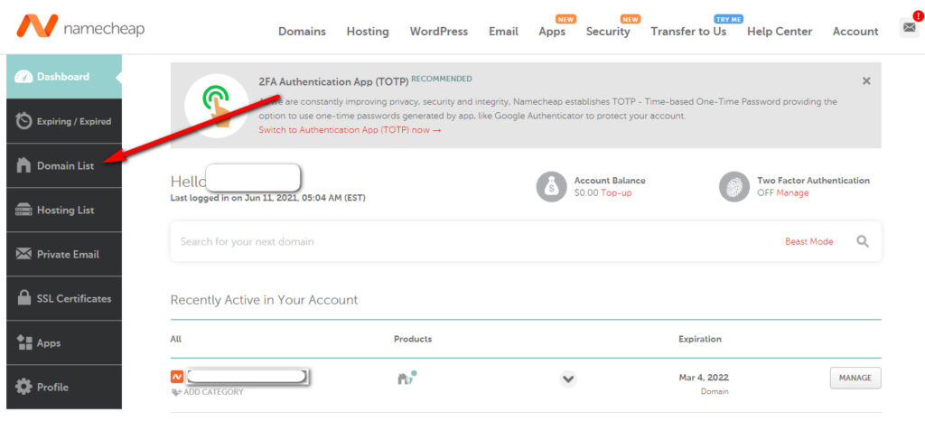Click the MANAGE button for the domain
The width and height of the screenshot is (925, 421).
[855, 378]
